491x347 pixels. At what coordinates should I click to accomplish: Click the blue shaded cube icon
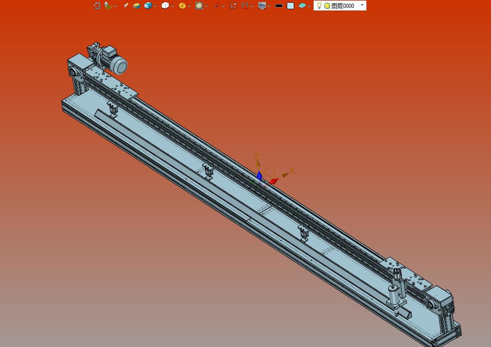pos(148,6)
